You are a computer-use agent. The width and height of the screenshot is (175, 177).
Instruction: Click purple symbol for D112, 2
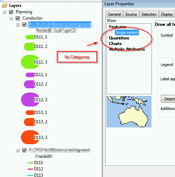tap(30, 84)
